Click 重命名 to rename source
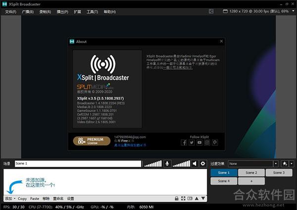The width and height of the screenshot is (297, 210). coord(58,199)
